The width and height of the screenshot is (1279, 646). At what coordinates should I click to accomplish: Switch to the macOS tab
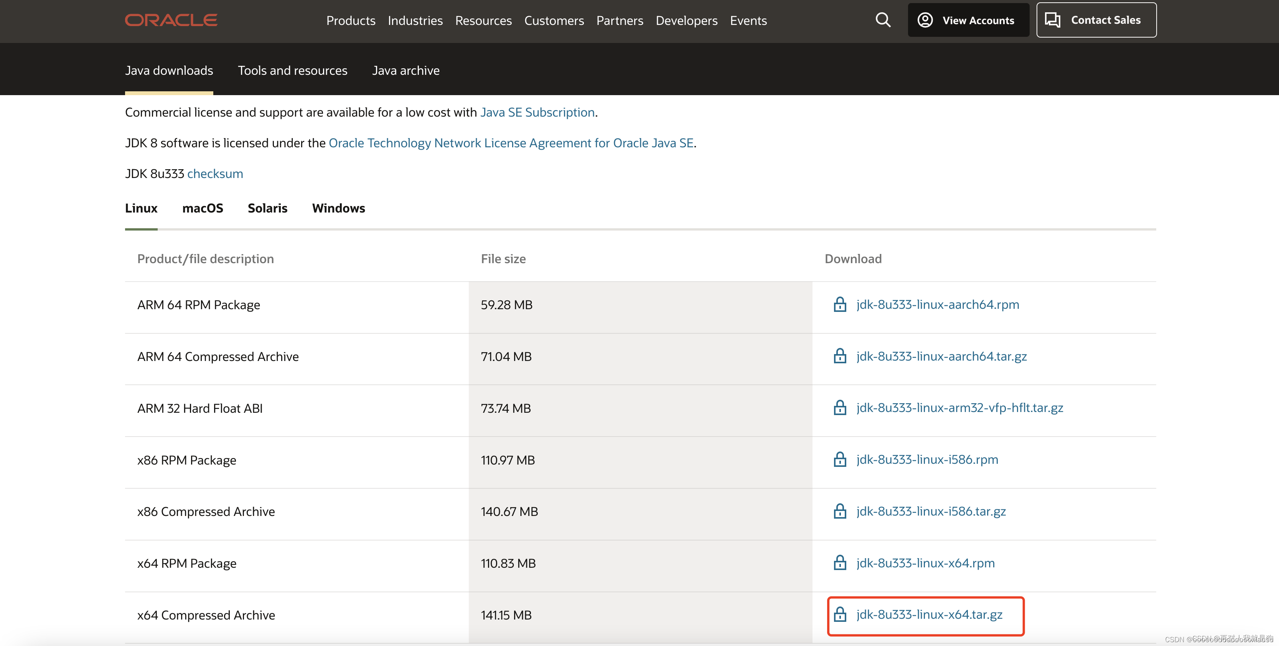point(203,208)
